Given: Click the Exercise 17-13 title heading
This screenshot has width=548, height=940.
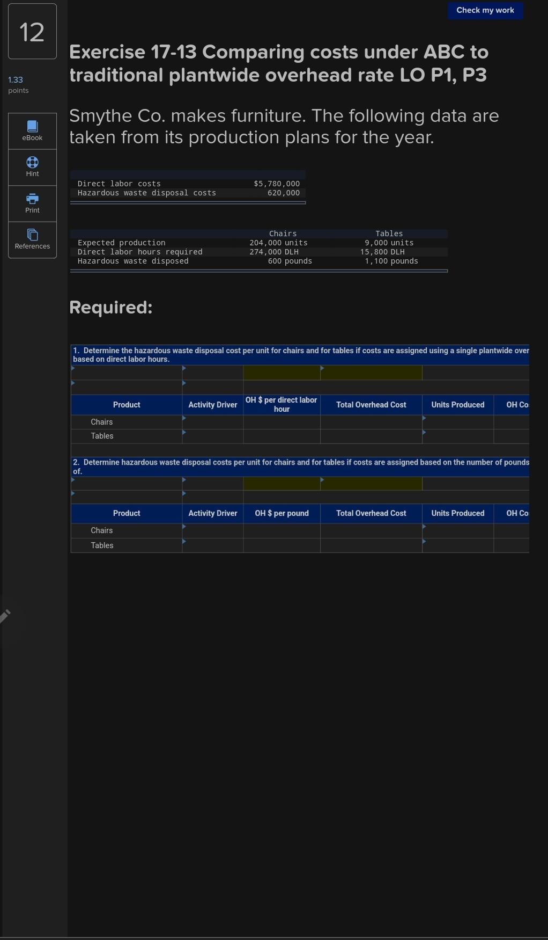Looking at the screenshot, I should click(x=279, y=63).
